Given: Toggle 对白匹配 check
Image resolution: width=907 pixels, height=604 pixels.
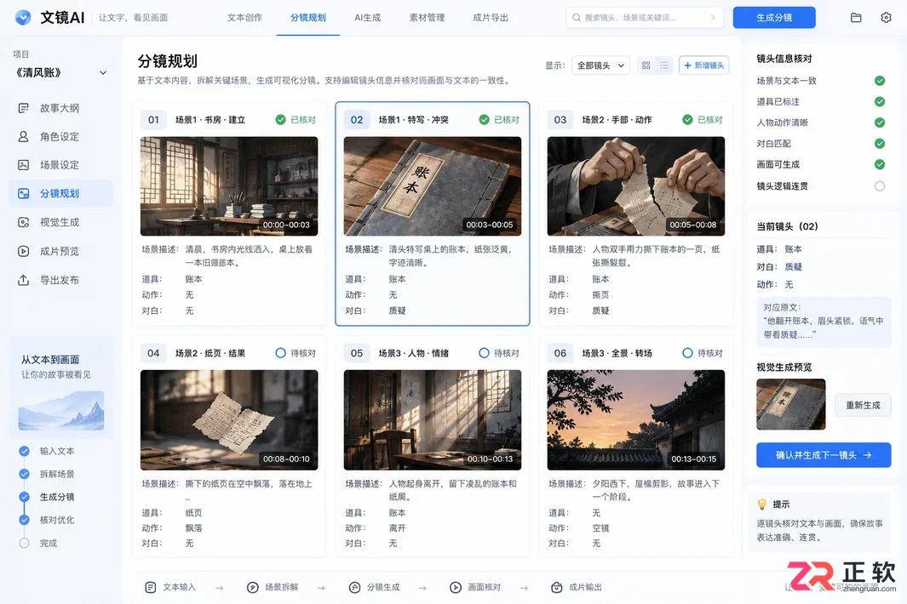Looking at the screenshot, I should tap(879, 143).
